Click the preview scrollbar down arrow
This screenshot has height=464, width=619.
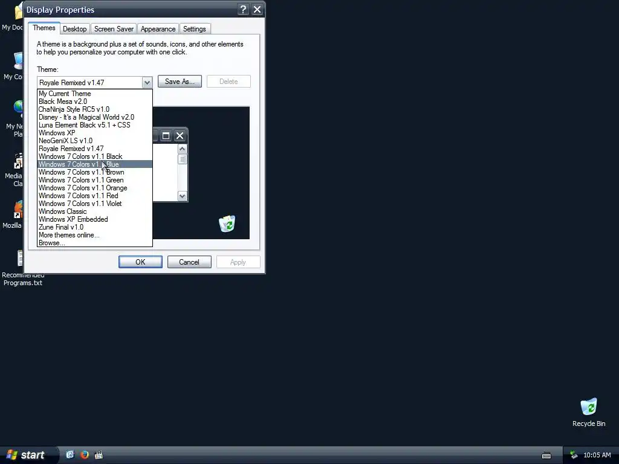(x=182, y=196)
